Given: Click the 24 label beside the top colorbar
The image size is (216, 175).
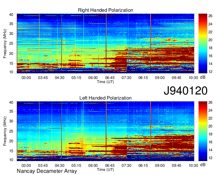Looking at the screenshot, I should click(210, 24).
